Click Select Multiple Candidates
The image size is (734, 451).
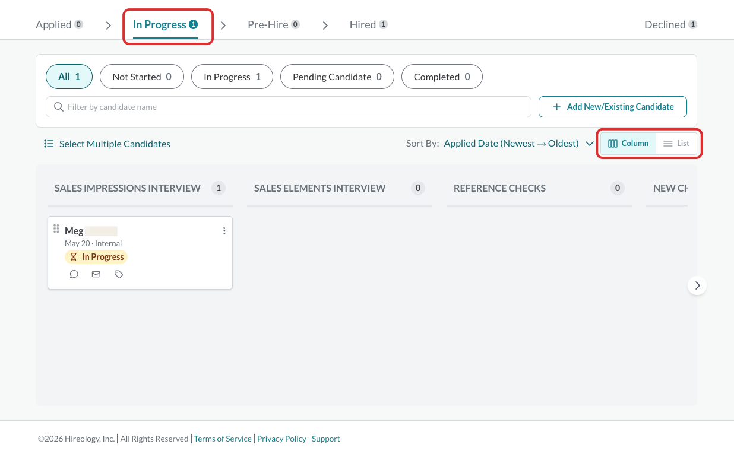[x=107, y=144]
